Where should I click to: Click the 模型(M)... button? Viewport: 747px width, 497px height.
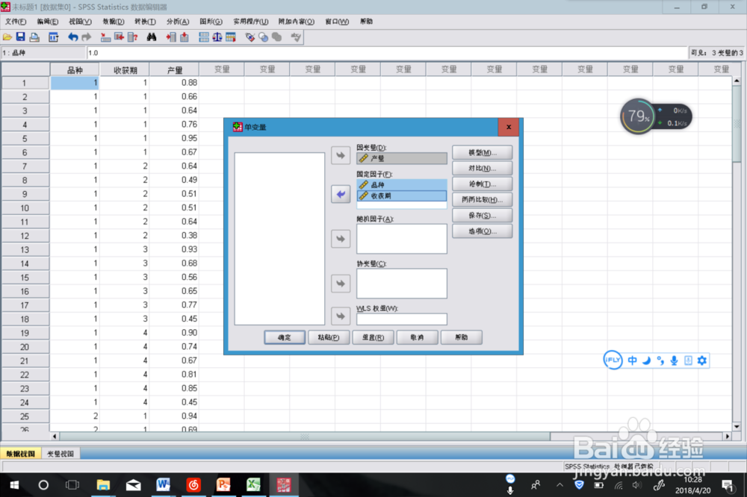coord(482,153)
